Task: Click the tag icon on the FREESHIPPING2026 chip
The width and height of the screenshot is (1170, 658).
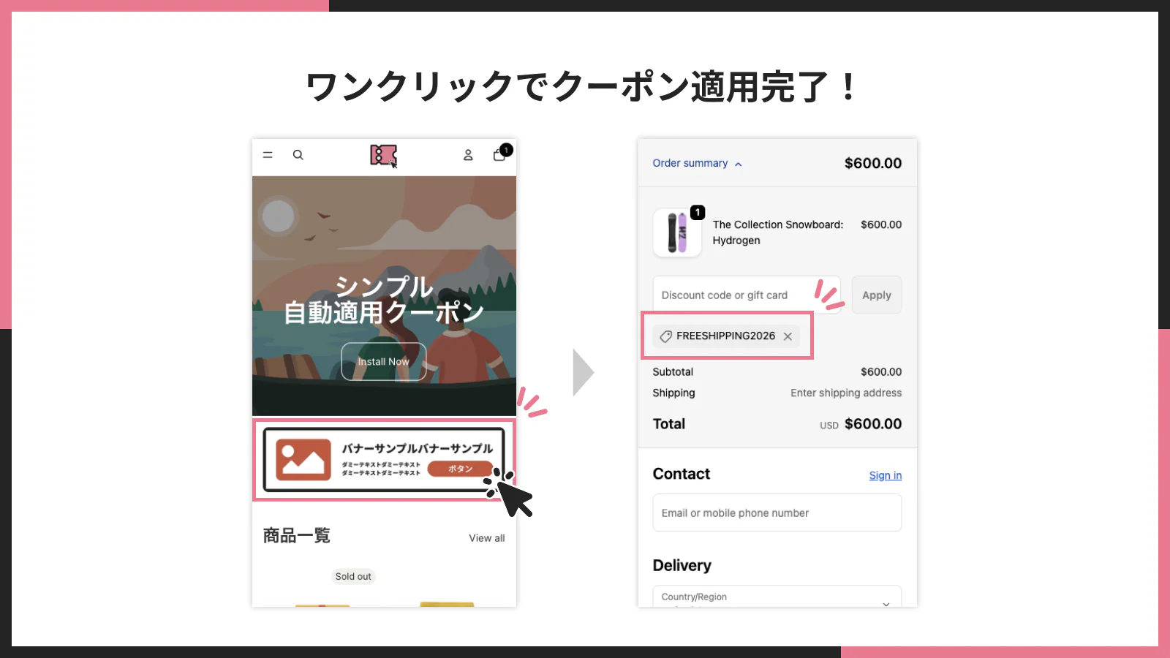Action: click(x=665, y=336)
